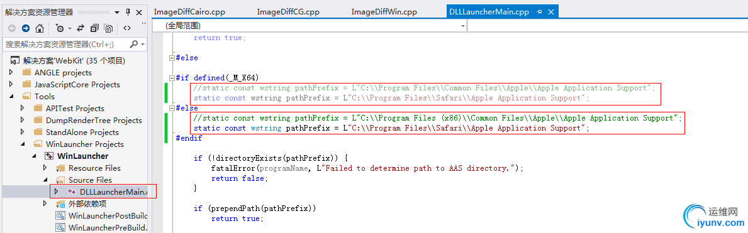Select the WinLauncherPostBuild file
The width and height of the screenshot is (748, 233).
108,216
